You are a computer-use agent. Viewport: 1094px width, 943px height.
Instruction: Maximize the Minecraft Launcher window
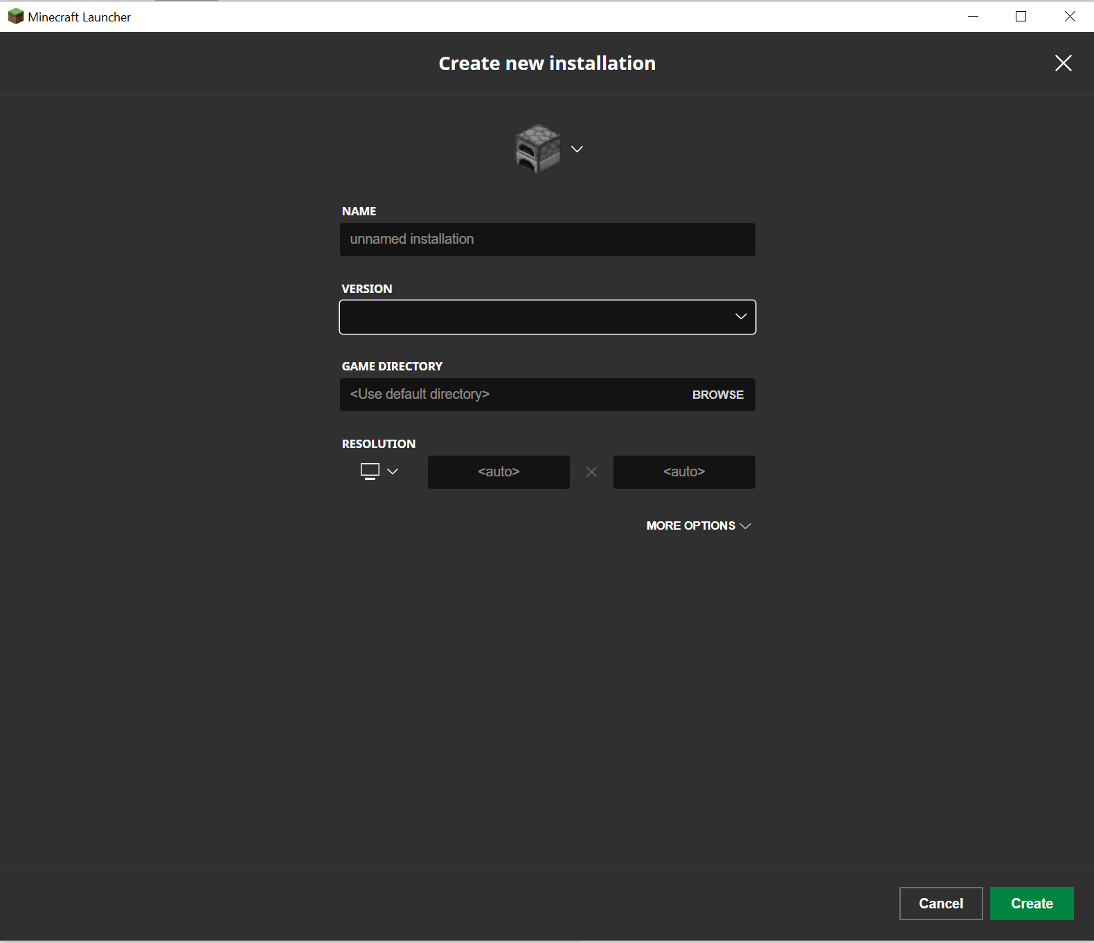click(1021, 17)
